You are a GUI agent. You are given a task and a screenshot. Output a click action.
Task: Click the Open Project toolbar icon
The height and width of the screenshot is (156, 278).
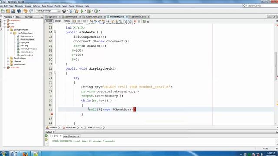[13, 11]
